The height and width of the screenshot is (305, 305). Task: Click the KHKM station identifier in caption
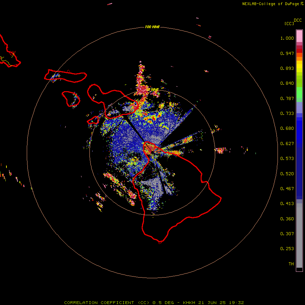(189, 303)
